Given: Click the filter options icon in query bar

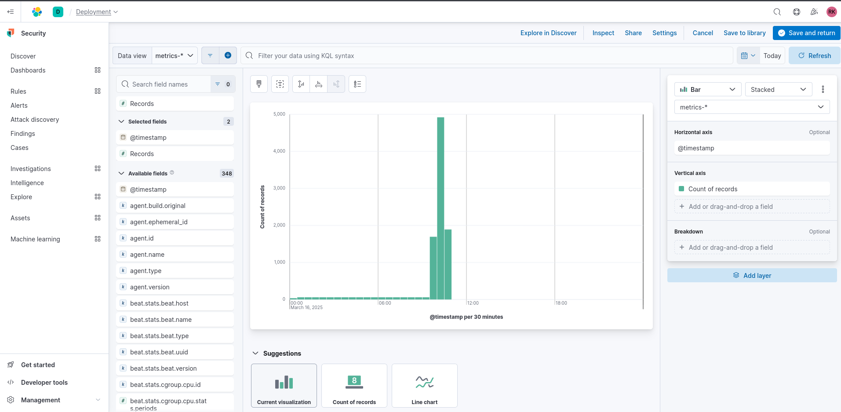Looking at the screenshot, I should tap(210, 55).
